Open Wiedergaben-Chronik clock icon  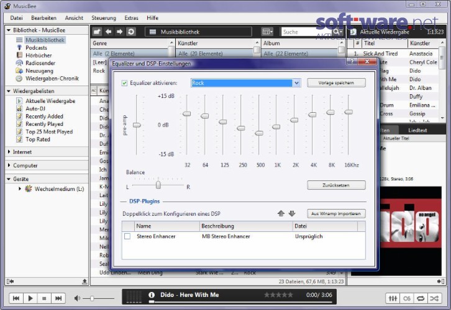19,78
